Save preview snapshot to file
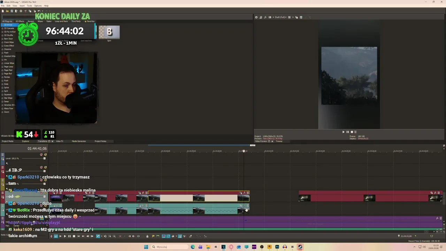Viewport: 446px width, 251px height. pyautogui.click(x=301, y=17)
